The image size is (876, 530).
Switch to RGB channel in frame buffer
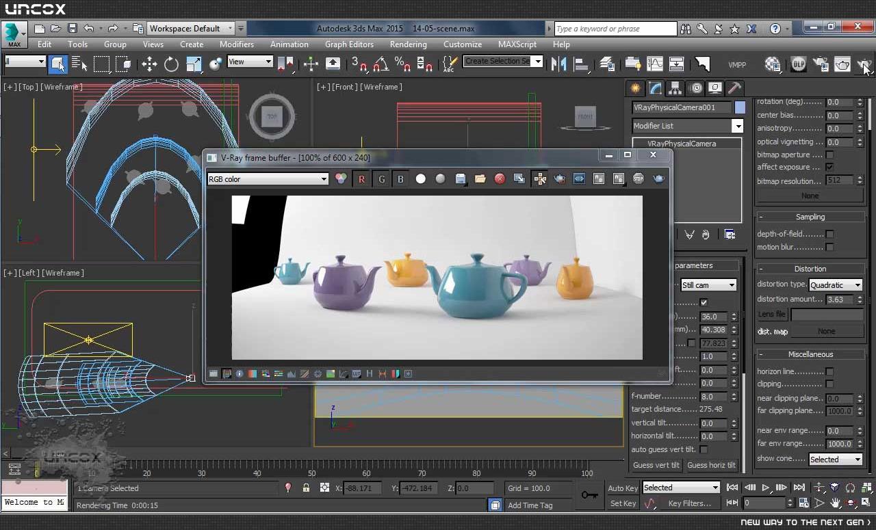tap(341, 179)
